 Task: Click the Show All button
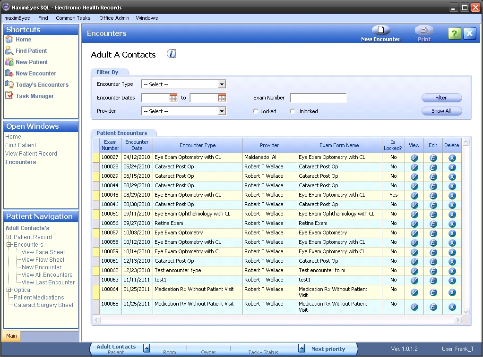tap(441, 111)
